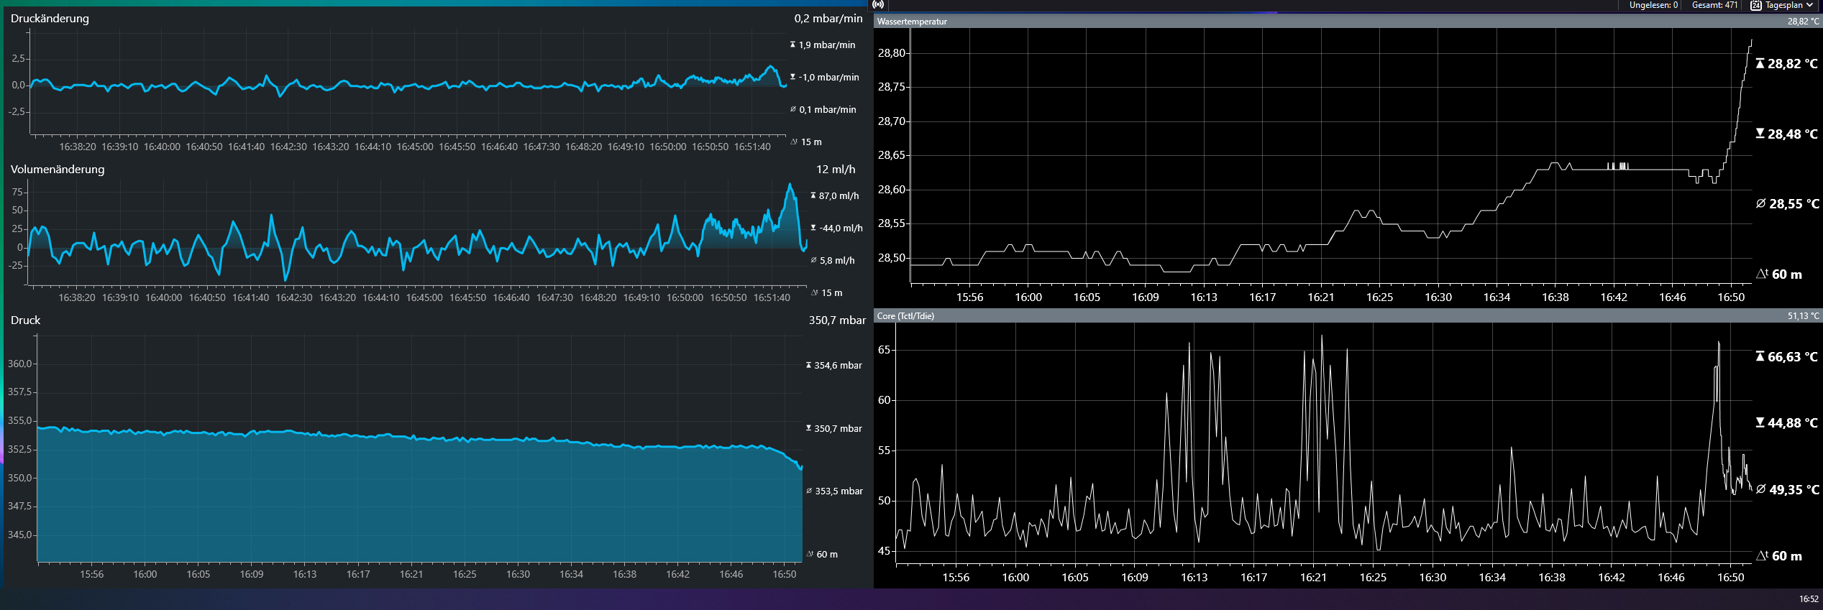Click the Volumenänderung chart title
This screenshot has height=610, width=1823.
[58, 170]
